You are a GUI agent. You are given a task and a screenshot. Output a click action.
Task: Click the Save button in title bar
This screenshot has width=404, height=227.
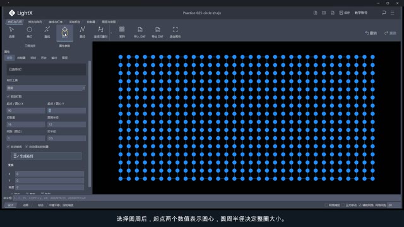pyautogui.click(x=345, y=13)
